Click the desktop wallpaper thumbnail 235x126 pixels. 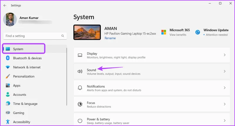[87, 32]
